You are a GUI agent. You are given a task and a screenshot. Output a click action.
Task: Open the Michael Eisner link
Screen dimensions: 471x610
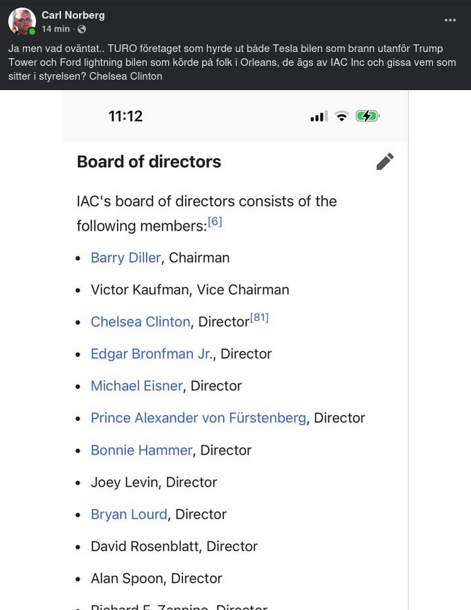[136, 385]
